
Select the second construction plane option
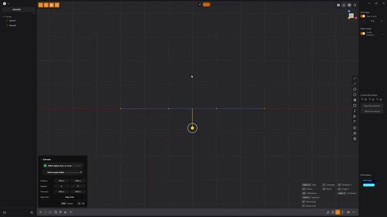point(371,99)
